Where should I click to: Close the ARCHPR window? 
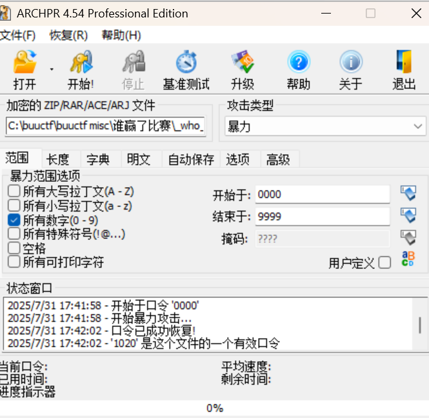pos(416,13)
